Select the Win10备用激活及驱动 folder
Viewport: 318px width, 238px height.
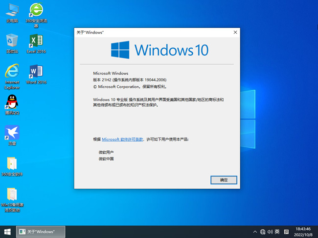pos(12,199)
